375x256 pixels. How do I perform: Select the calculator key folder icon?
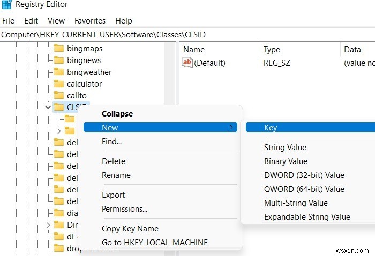(x=58, y=83)
